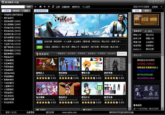Collapse right panel with the « icon

click(x=161, y=7)
